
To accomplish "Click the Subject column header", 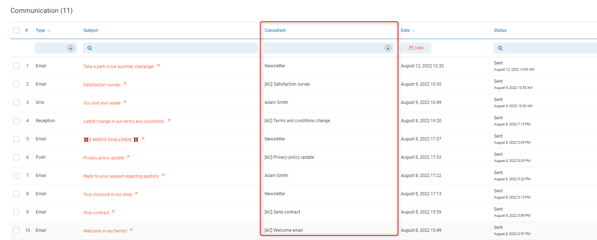I will (90, 30).
